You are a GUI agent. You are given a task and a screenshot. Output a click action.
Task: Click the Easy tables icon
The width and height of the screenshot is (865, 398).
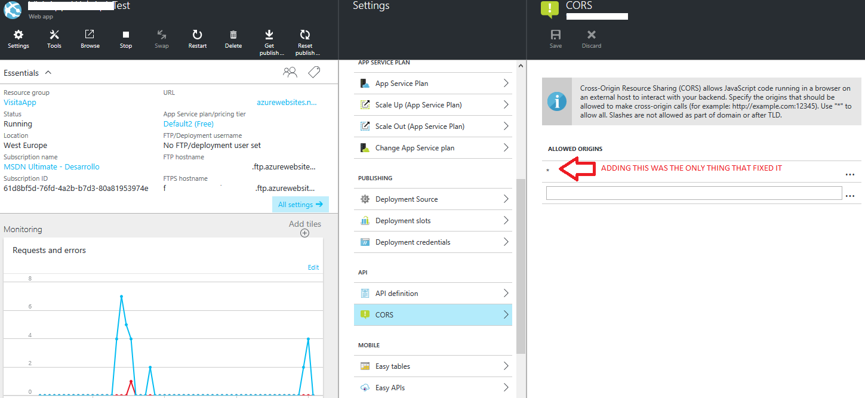pyautogui.click(x=365, y=366)
